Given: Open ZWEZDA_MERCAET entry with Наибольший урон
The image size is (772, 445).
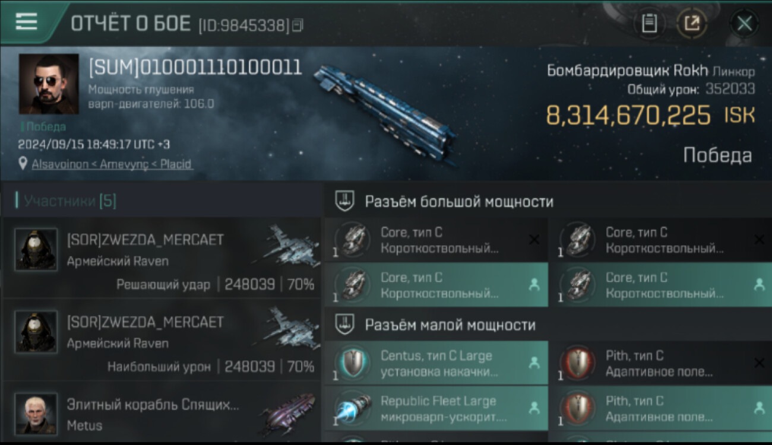Looking at the screenshot, I should (162, 339).
